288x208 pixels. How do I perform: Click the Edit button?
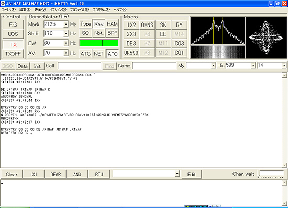click(x=192, y=174)
